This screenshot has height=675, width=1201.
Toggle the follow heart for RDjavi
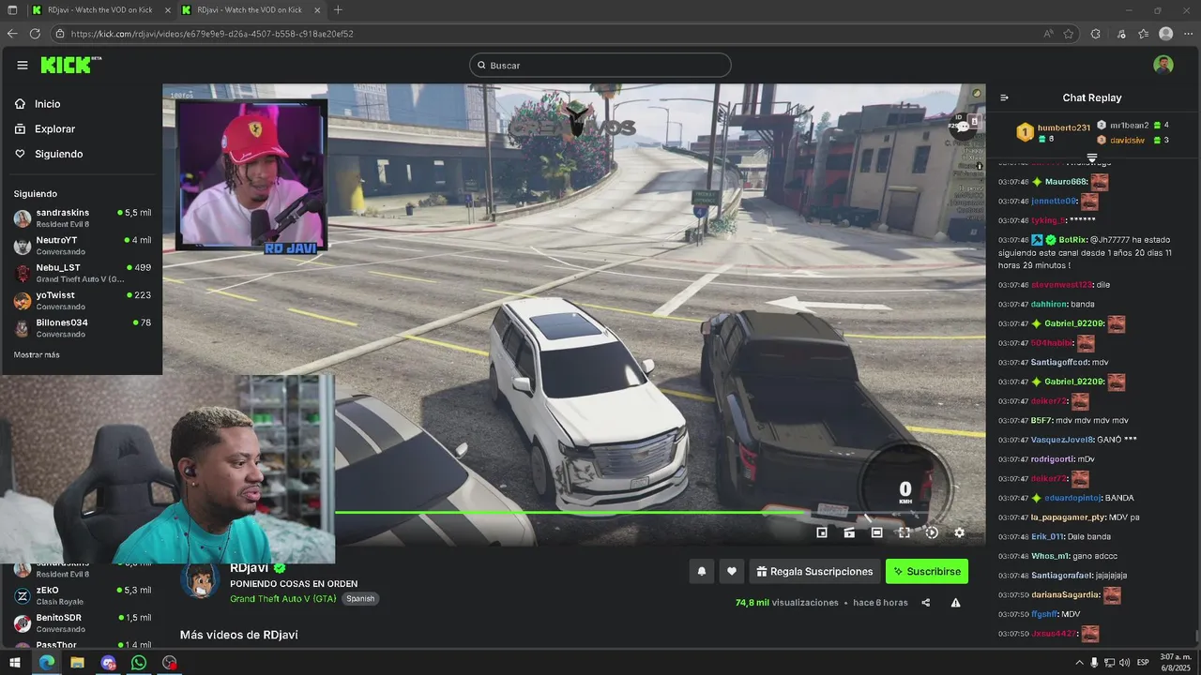(x=732, y=571)
